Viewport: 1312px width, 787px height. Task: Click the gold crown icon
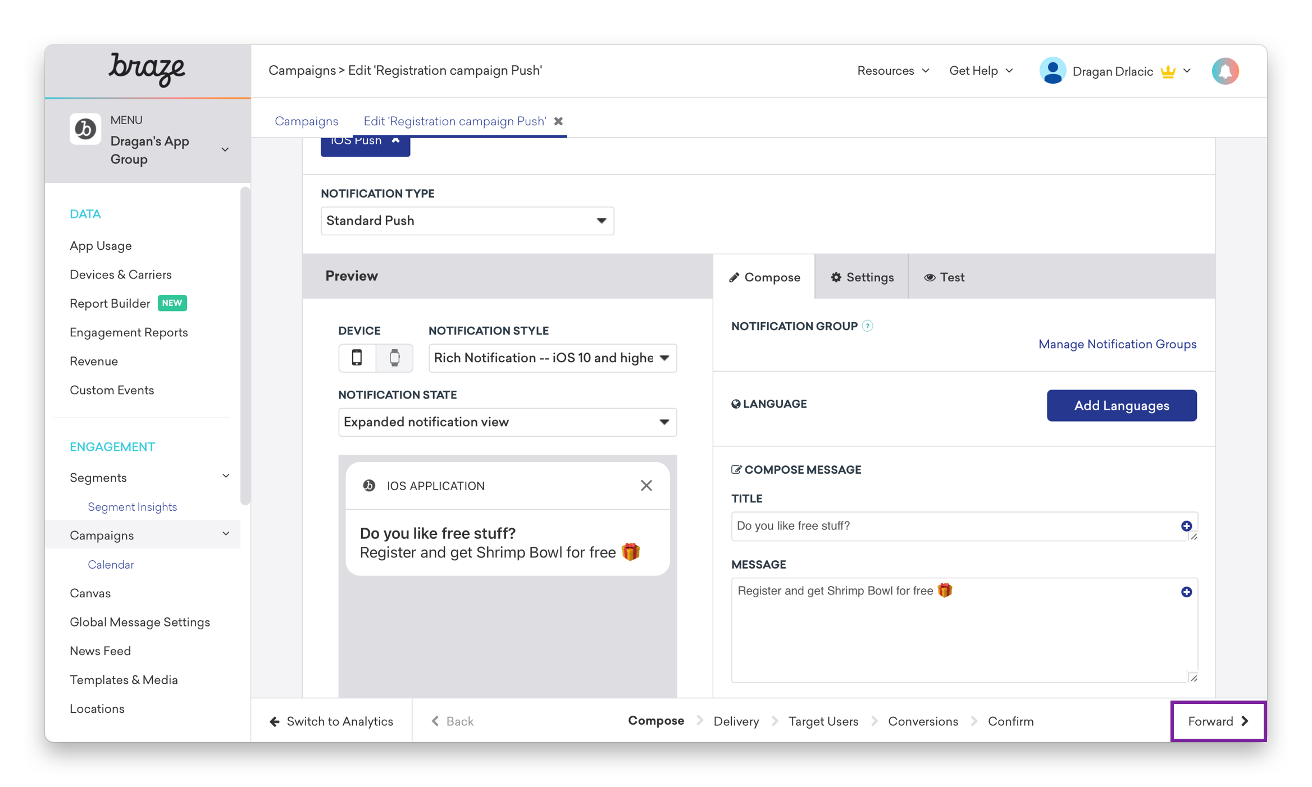point(1168,71)
